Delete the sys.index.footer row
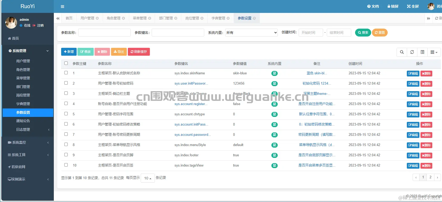The width and height of the screenshot is (442, 202). 426,156
